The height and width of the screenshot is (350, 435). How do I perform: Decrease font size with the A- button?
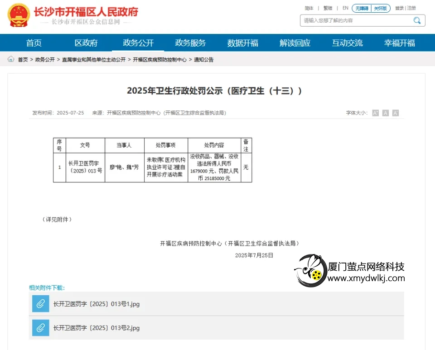coord(395,113)
